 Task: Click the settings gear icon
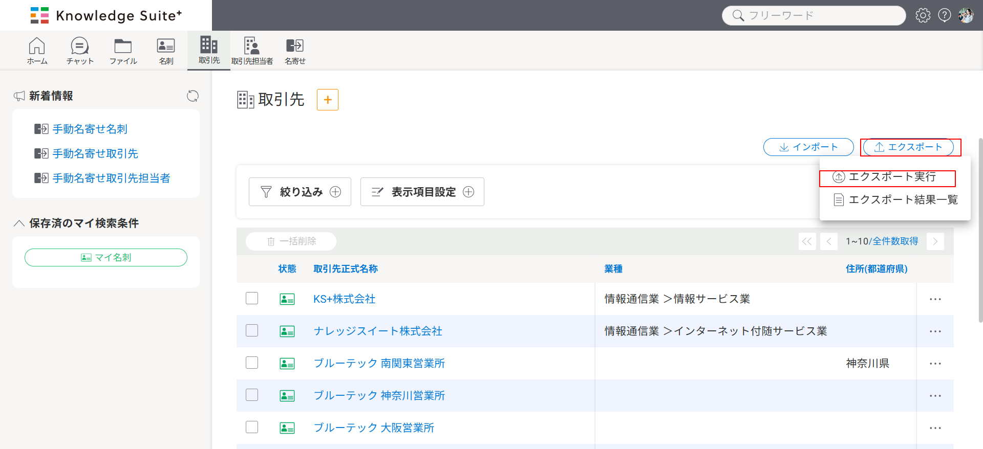click(923, 15)
